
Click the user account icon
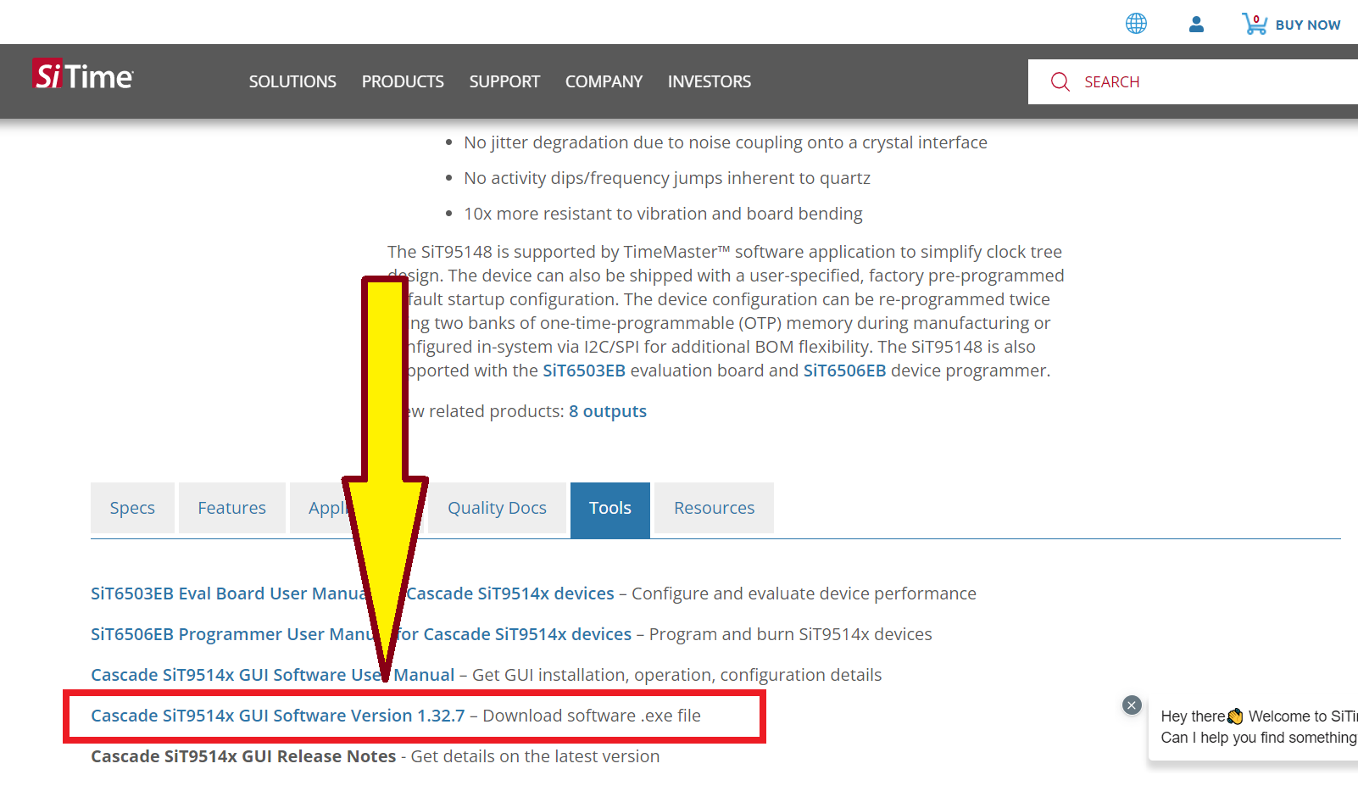tap(1196, 24)
